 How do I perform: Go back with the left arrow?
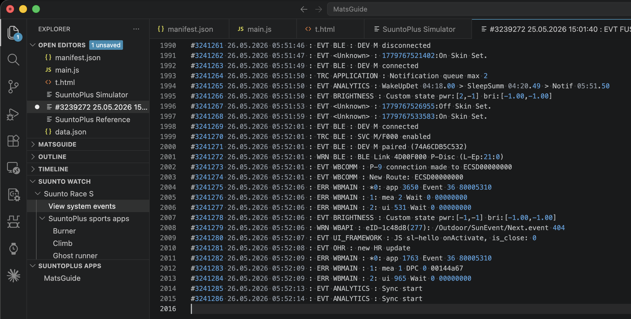tap(304, 9)
